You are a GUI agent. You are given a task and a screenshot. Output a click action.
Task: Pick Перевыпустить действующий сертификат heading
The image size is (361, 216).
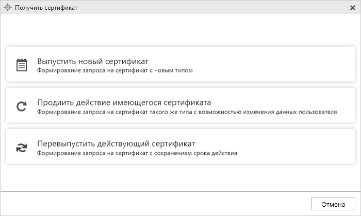(116, 143)
